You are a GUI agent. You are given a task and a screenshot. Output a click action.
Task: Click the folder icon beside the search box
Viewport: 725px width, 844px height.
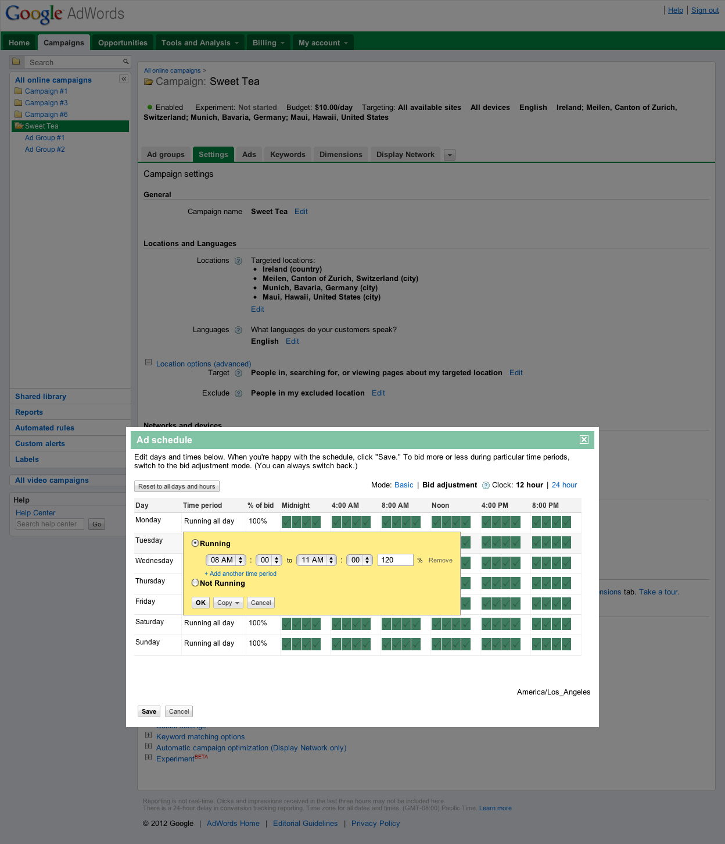pos(16,62)
